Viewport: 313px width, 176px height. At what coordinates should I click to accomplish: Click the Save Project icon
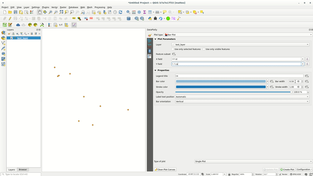click(15, 12)
